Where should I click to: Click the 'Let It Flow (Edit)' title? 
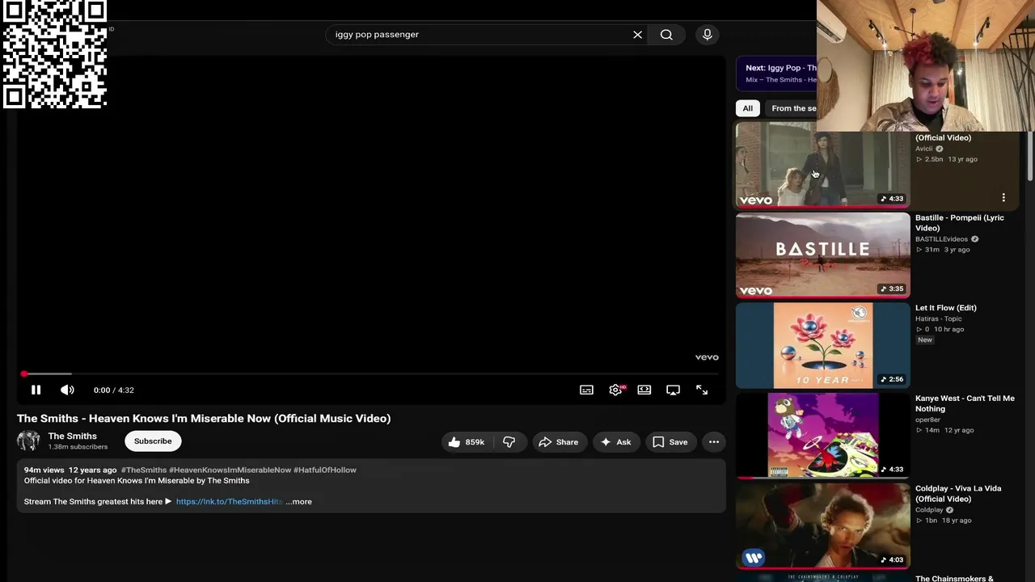[x=946, y=308]
